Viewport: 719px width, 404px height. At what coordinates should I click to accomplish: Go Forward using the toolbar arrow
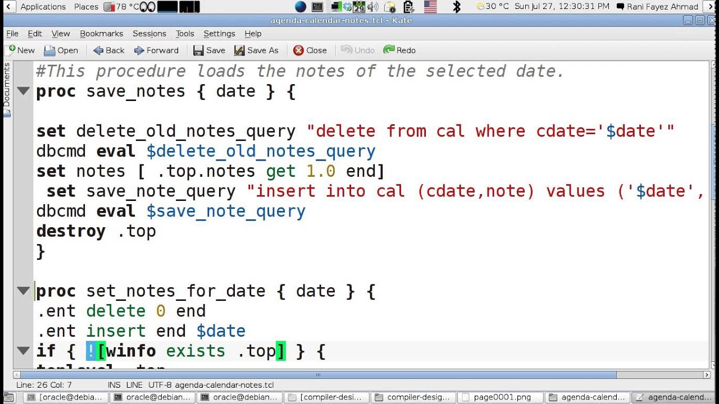[x=139, y=50]
